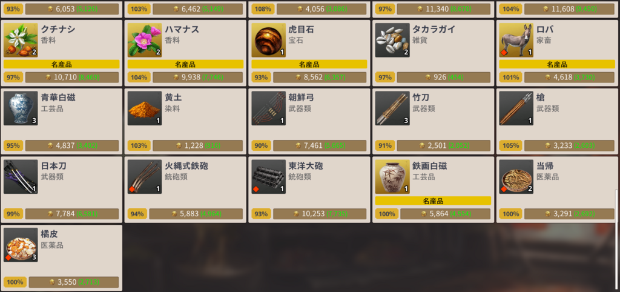This screenshot has height=292, width=620.
Task: Select the 朝鮮弓 bow weapon icon
Action: 268,108
